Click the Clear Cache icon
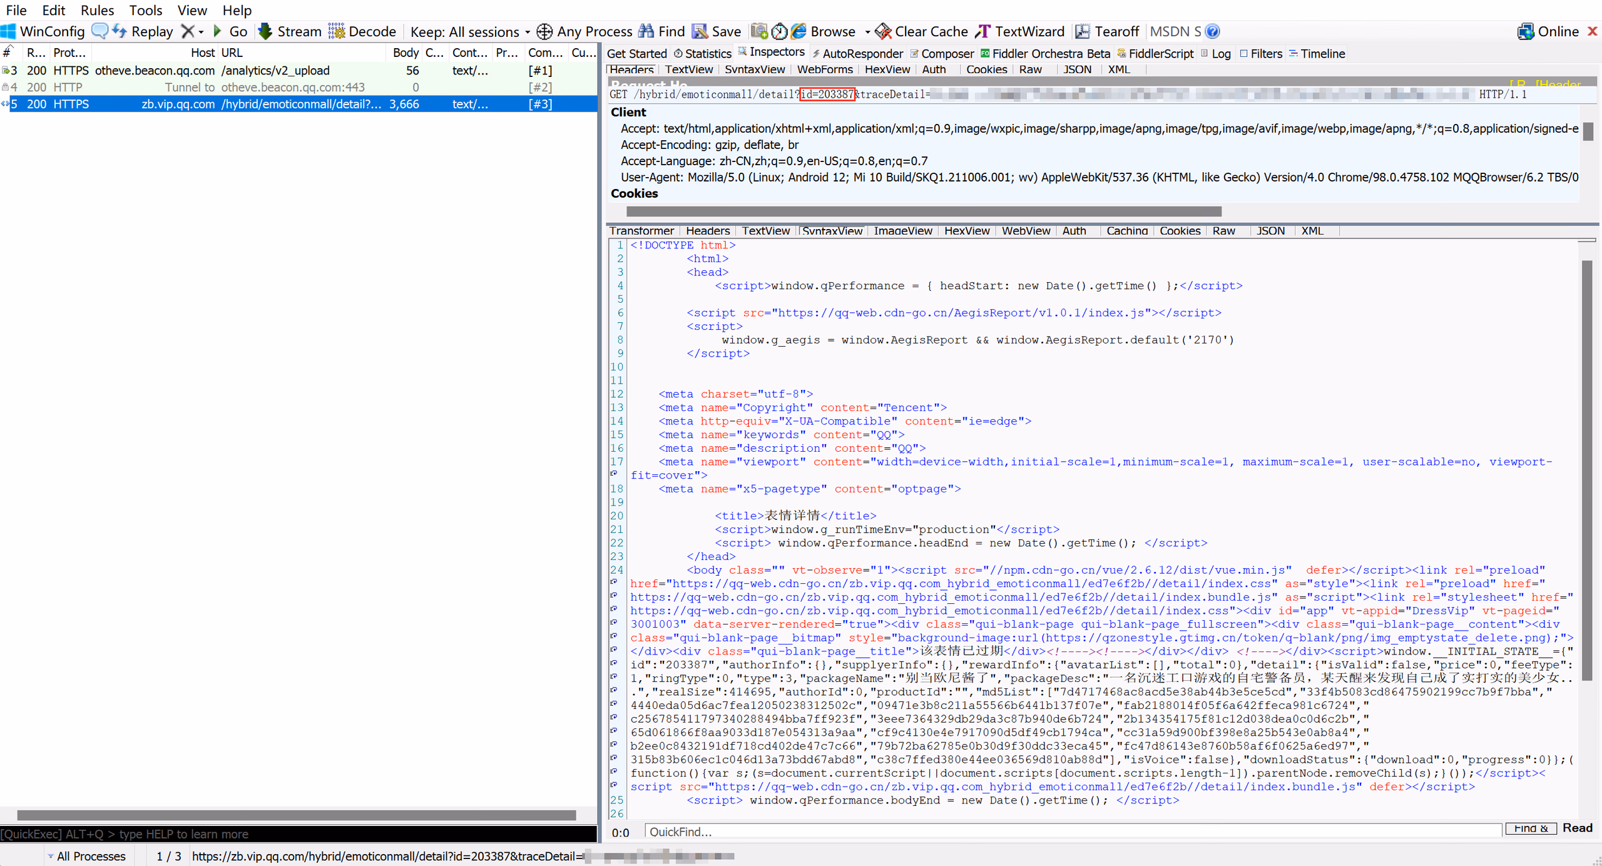Screen dimensions: 1602x866 pos(884,31)
